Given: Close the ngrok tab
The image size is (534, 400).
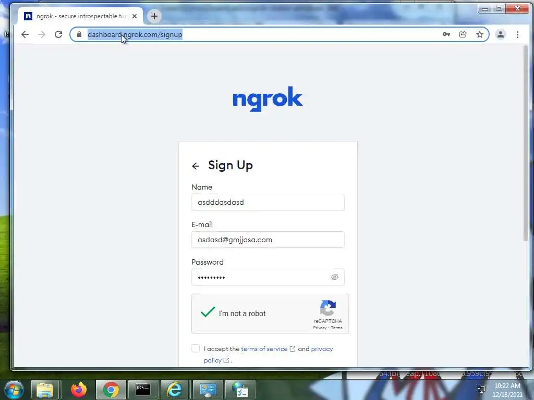Looking at the screenshot, I should point(135,16).
